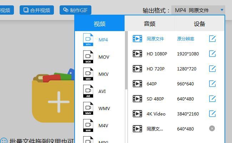Select the 4K Video preset name
The height and width of the screenshot is (143, 232).
(x=156, y=114)
